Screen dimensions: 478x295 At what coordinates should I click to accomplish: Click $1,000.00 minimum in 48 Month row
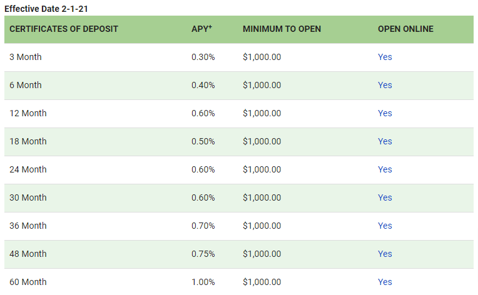click(262, 254)
